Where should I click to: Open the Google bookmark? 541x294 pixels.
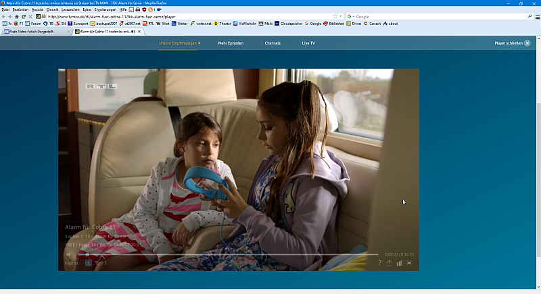point(312,24)
